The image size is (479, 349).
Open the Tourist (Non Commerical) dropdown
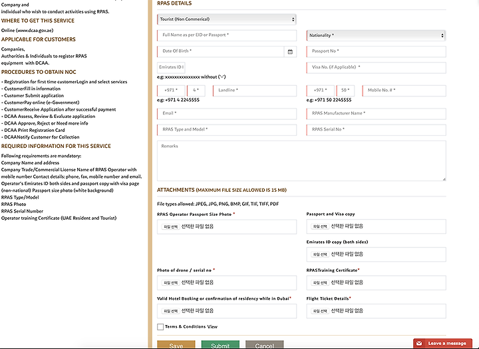(x=226, y=19)
